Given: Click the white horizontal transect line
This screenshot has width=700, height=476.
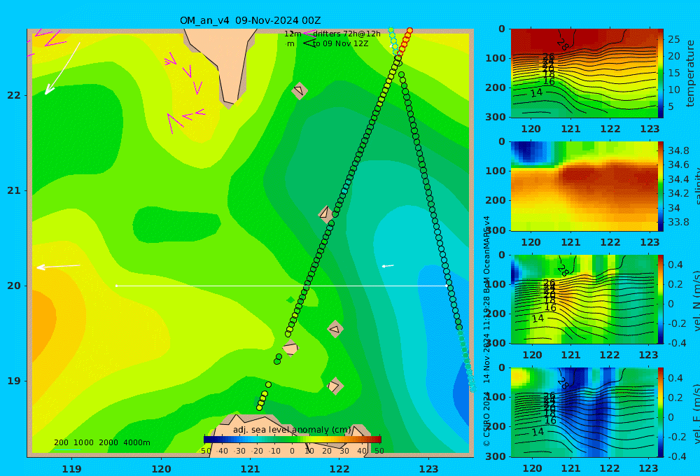Looking at the screenshot, I should coord(281,286).
